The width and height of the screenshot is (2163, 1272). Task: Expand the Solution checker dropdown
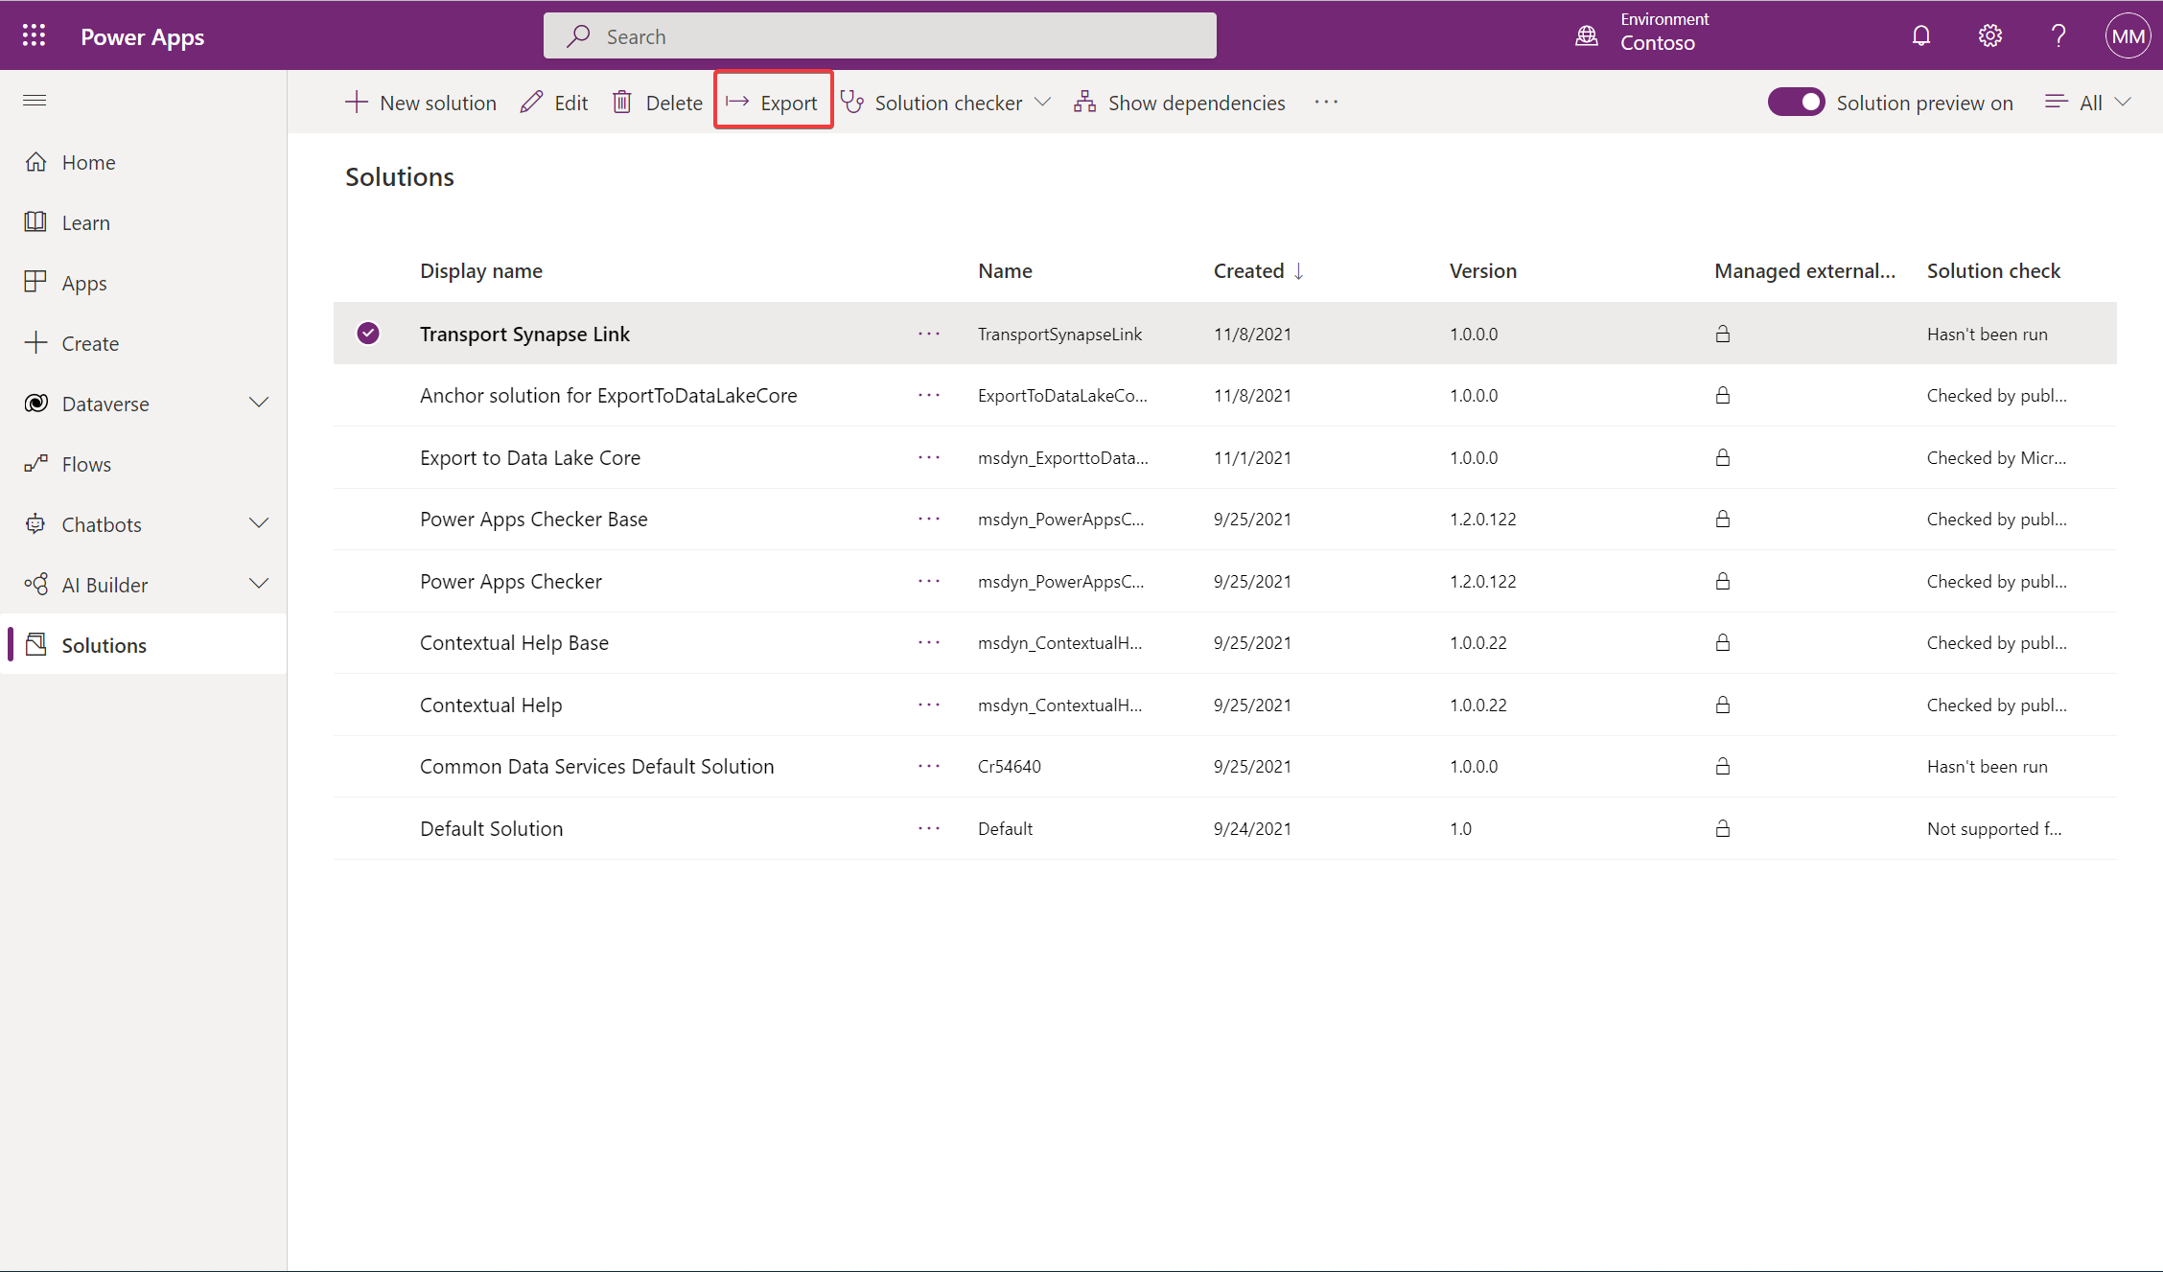pos(1044,102)
